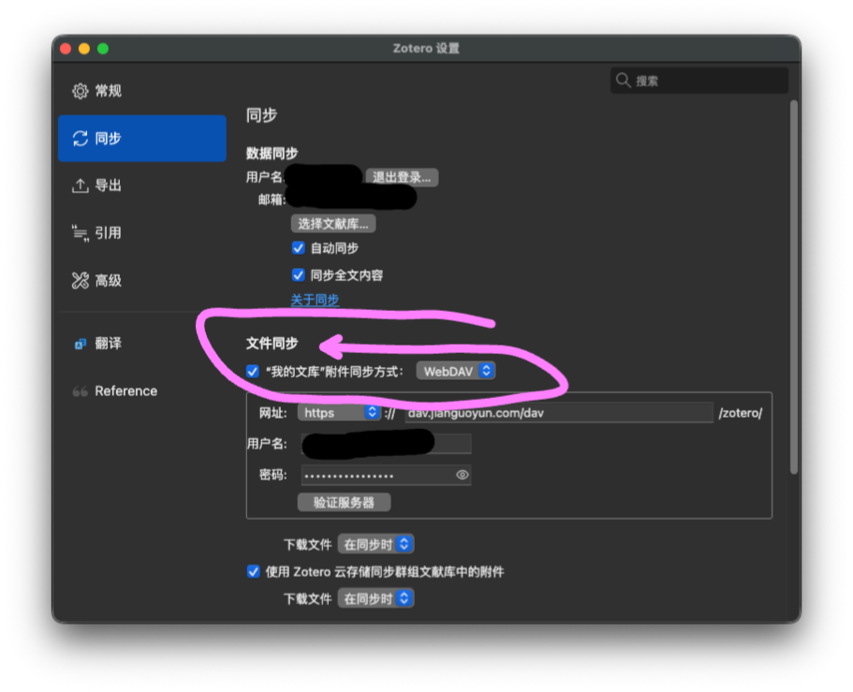This screenshot has width=853, height=692.
Task: Click the tools icon beside 高级
Action: click(x=80, y=280)
